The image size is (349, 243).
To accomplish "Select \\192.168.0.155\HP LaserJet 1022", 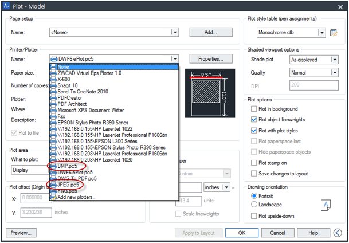I will click(114, 129).
